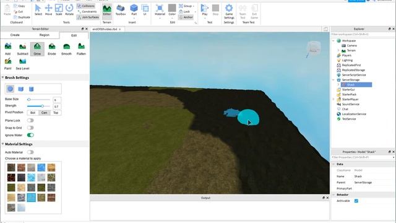
Task: Expand the Terrain tree node
Action: click(338, 50)
